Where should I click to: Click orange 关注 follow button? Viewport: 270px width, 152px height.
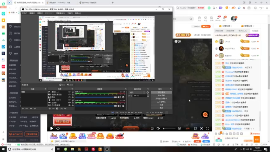point(206,27)
